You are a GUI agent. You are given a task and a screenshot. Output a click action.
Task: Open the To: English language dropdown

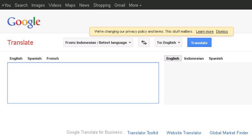tap(169, 43)
